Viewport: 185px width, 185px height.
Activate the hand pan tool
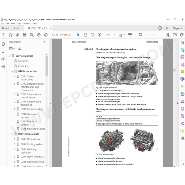point(85,35)
